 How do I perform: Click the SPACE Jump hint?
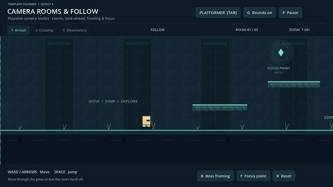pos(66,172)
